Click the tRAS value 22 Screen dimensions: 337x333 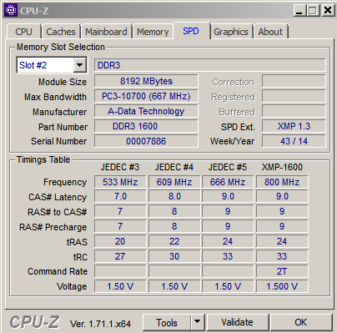[x=174, y=241]
